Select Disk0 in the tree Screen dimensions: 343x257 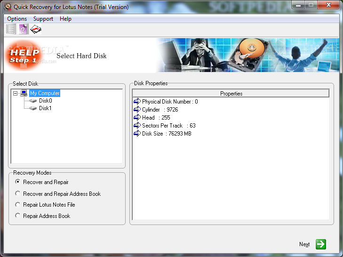pos(45,101)
